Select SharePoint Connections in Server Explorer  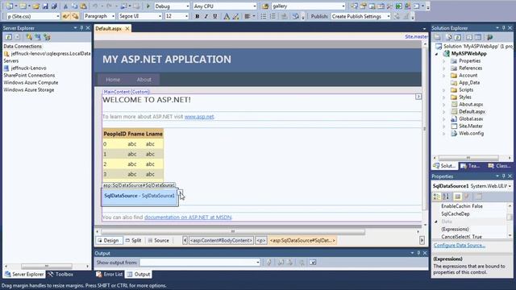[x=29, y=75]
